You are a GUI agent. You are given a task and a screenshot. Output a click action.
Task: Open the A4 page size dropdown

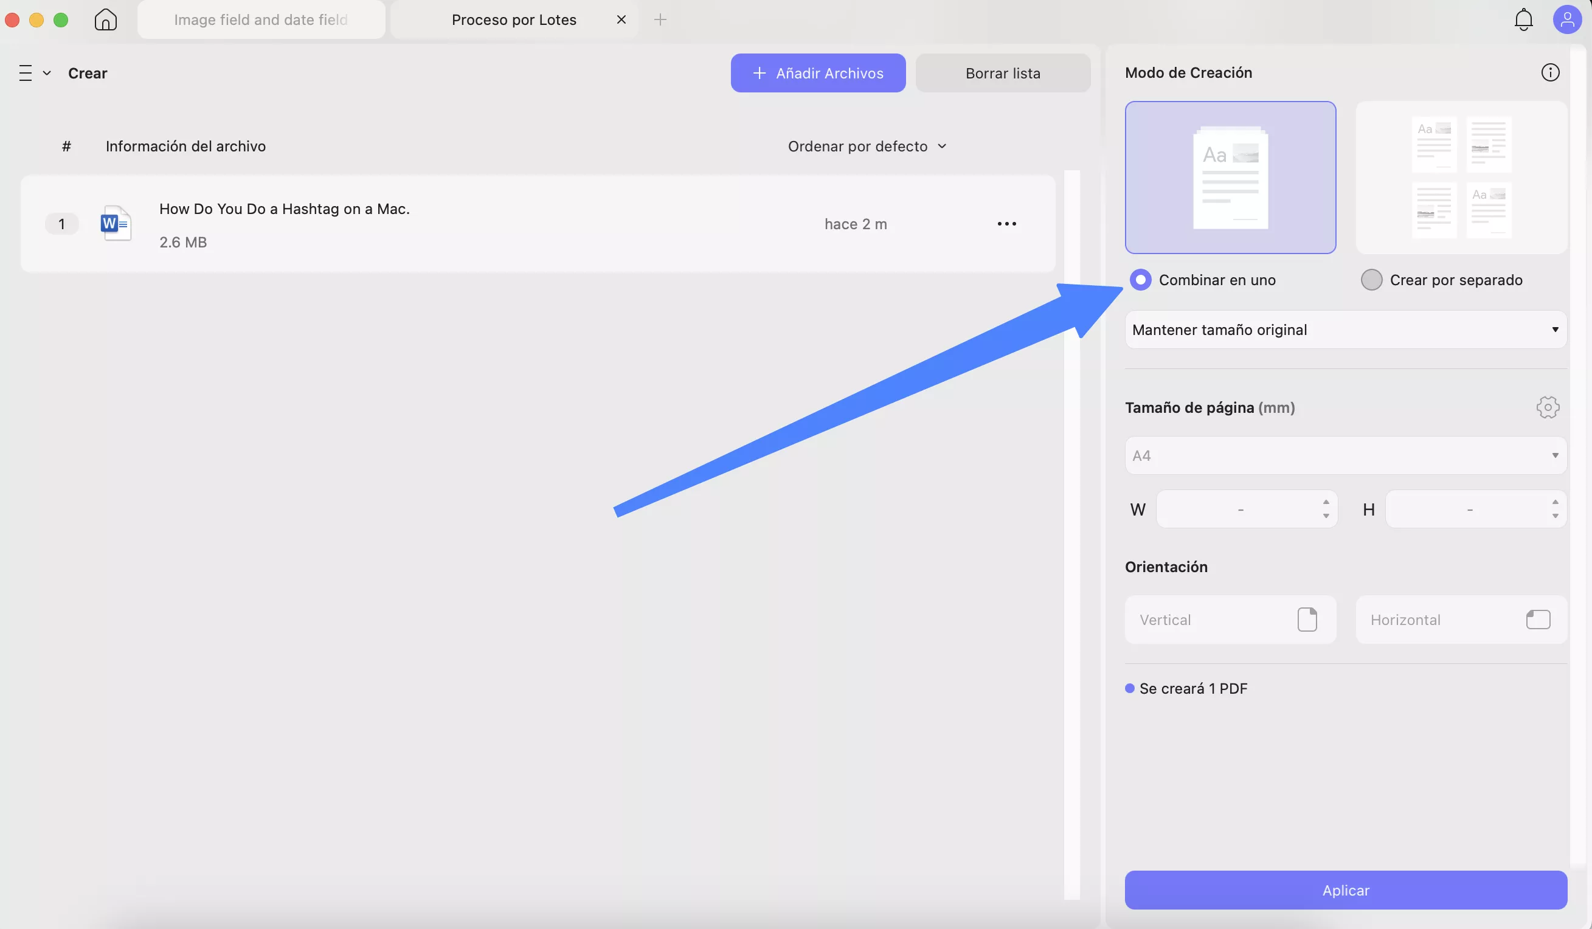coord(1345,455)
